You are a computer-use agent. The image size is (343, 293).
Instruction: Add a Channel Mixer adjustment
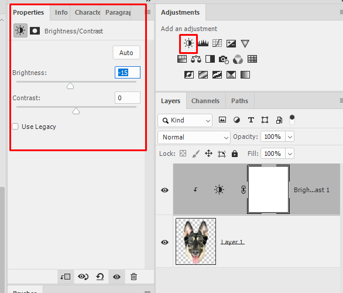pos(238,59)
